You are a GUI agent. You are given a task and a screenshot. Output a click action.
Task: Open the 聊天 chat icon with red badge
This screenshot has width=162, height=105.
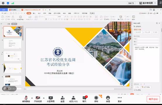[85, 99]
